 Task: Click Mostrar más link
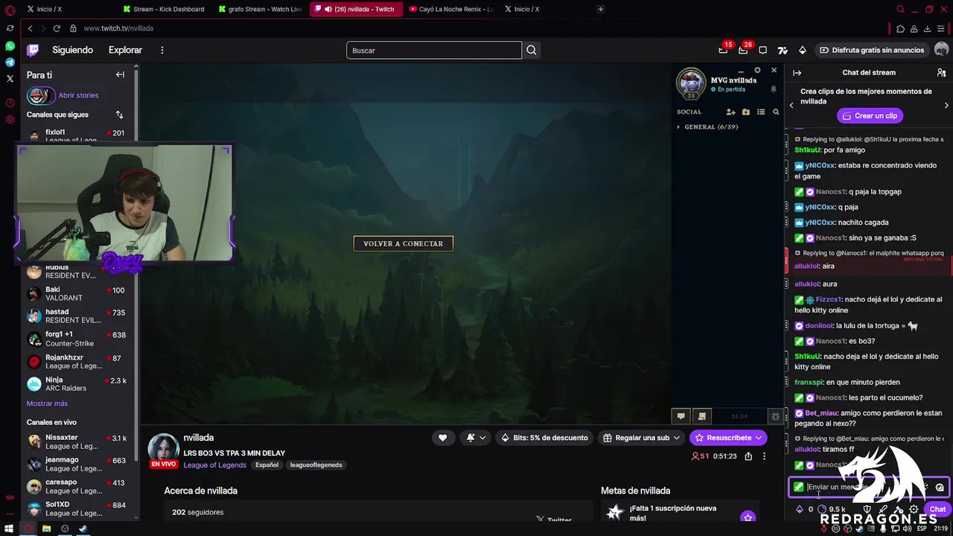(47, 403)
